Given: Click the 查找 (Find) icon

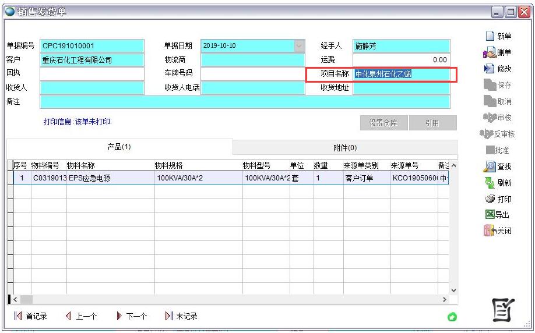Looking at the screenshot, I should point(490,166).
